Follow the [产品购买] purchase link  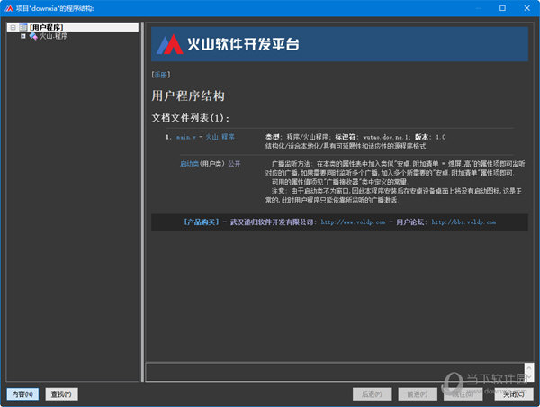point(202,222)
